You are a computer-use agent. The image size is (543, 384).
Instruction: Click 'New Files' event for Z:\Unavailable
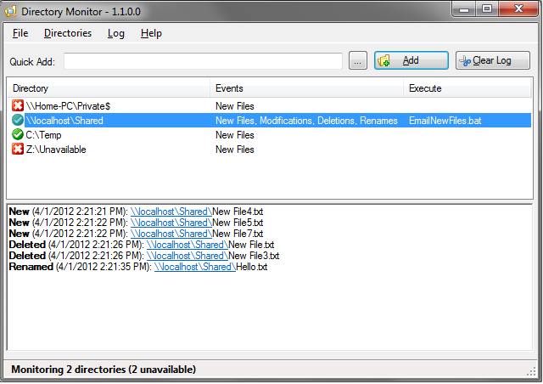(235, 150)
